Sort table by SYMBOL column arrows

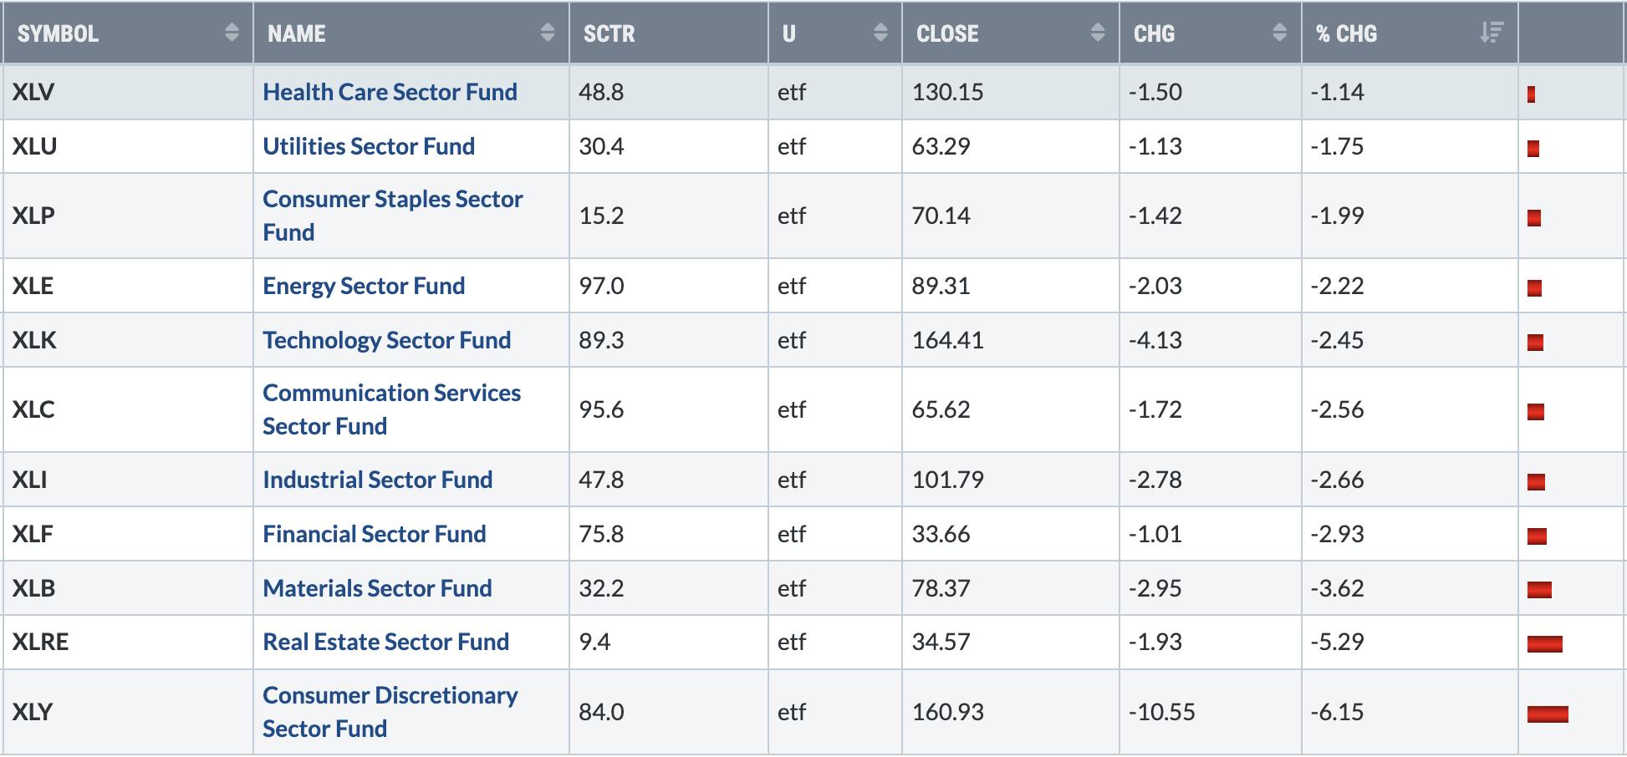click(x=232, y=33)
